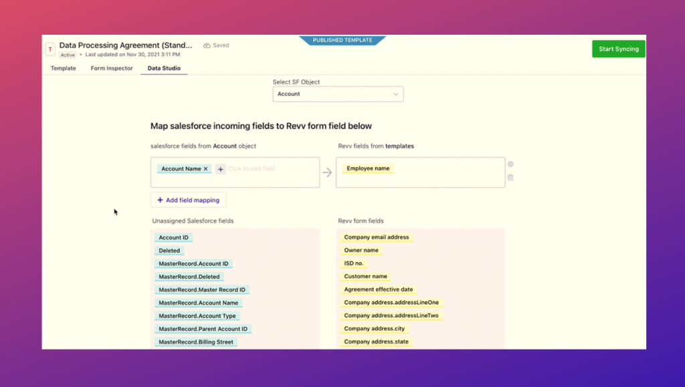Click the template type T icon
Viewport: 685px width, 387px height.
pos(50,49)
